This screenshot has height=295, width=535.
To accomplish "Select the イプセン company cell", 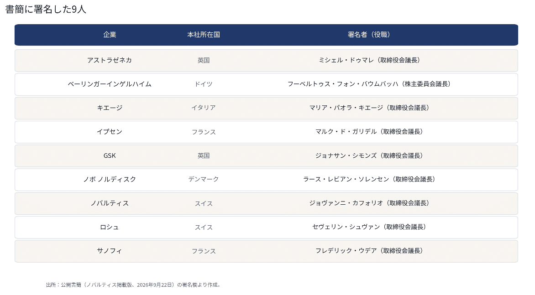I will [110, 132].
